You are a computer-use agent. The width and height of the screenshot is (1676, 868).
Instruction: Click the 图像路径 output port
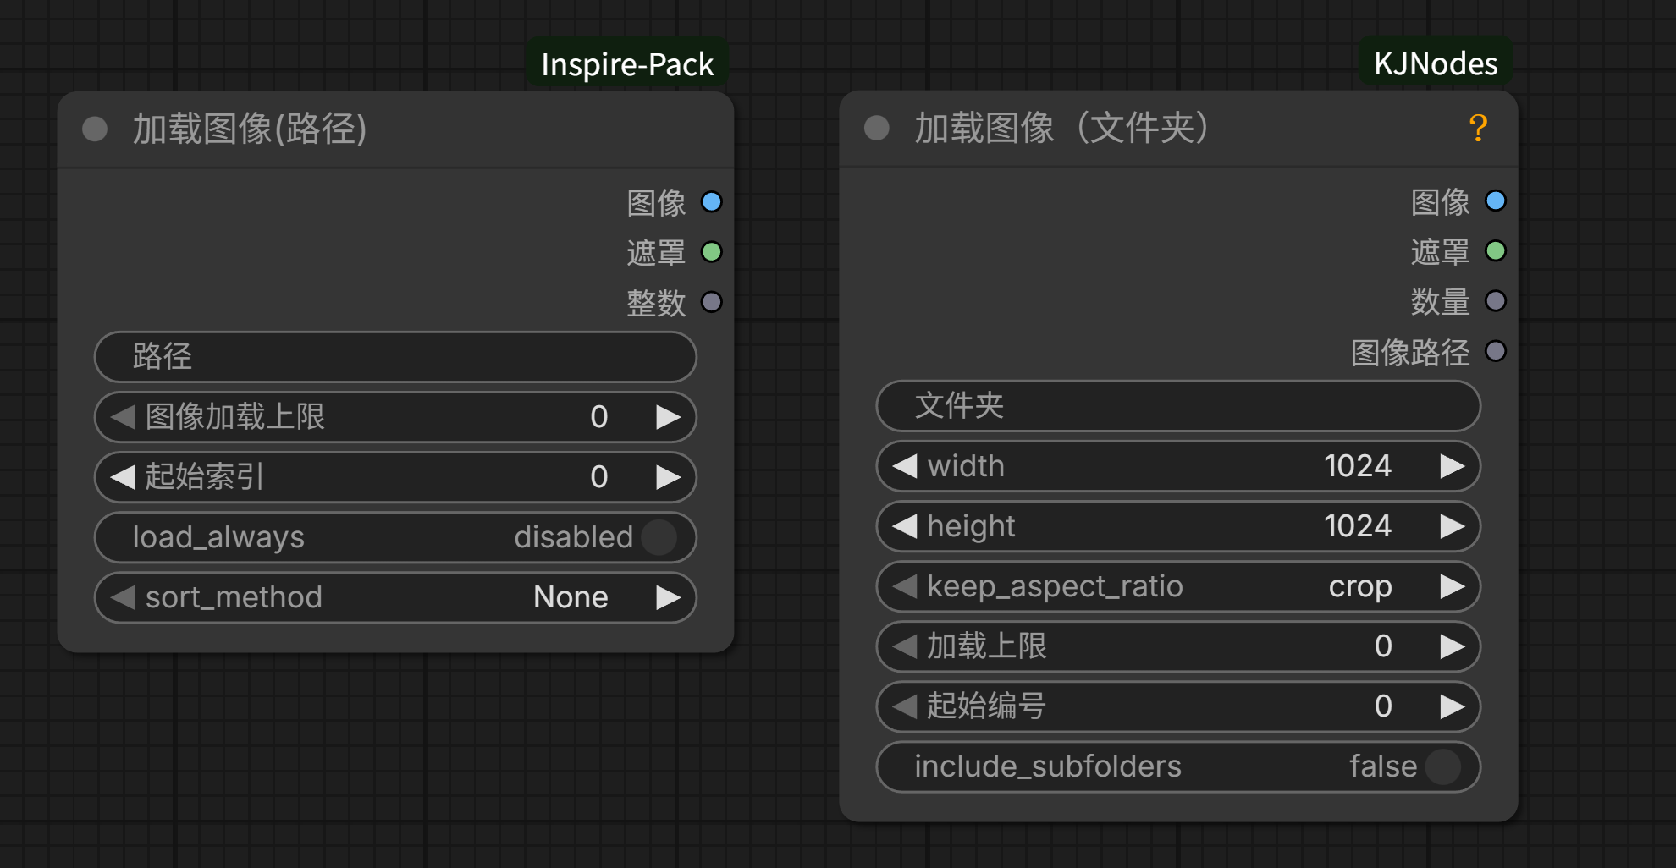point(1496,351)
